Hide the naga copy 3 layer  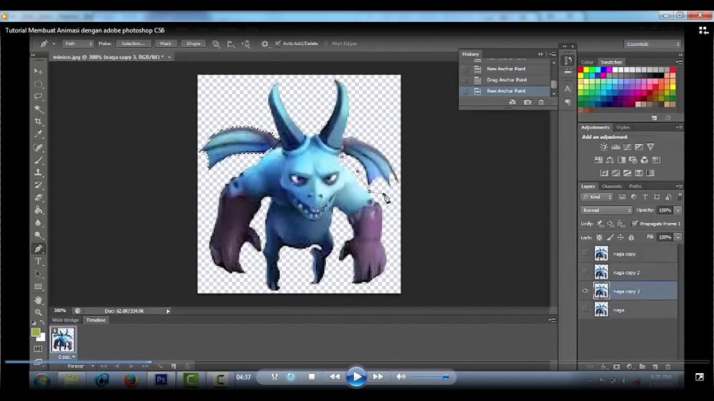tap(585, 291)
